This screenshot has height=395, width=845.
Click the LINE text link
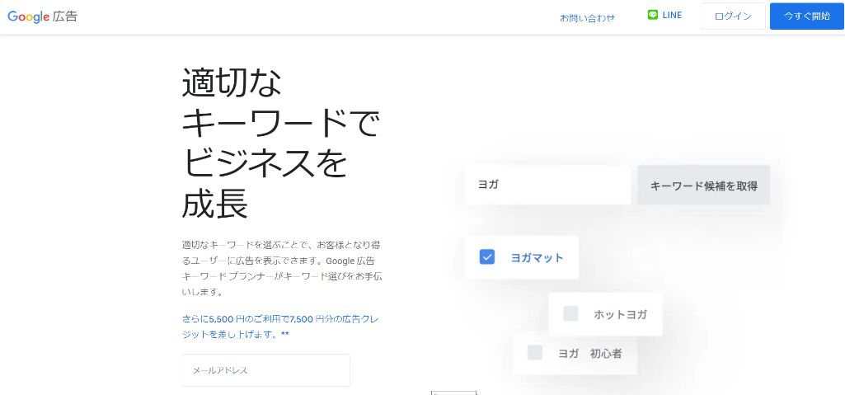pyautogui.click(x=672, y=15)
